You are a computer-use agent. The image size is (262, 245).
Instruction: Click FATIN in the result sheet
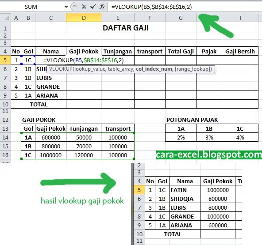[185, 190]
